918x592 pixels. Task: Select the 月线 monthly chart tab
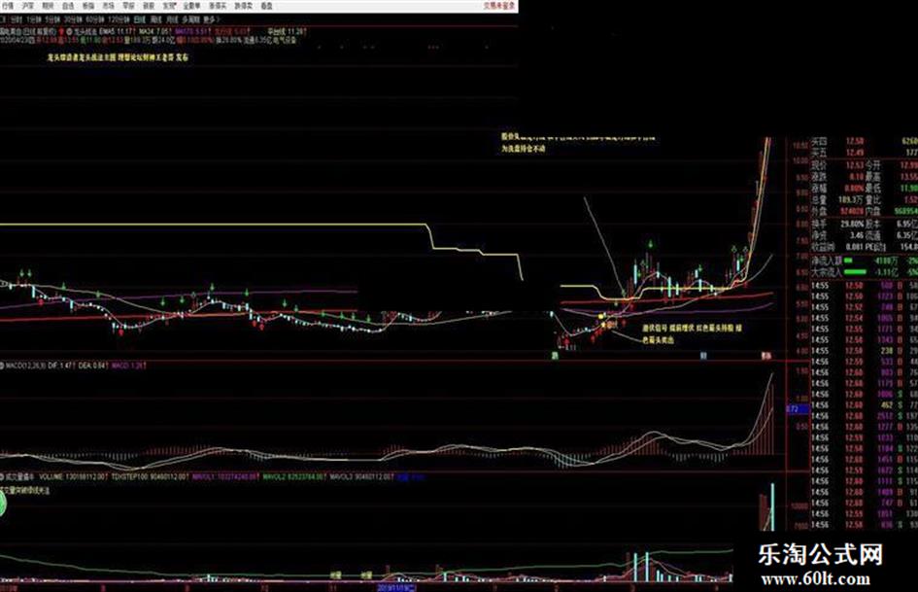coord(173,19)
